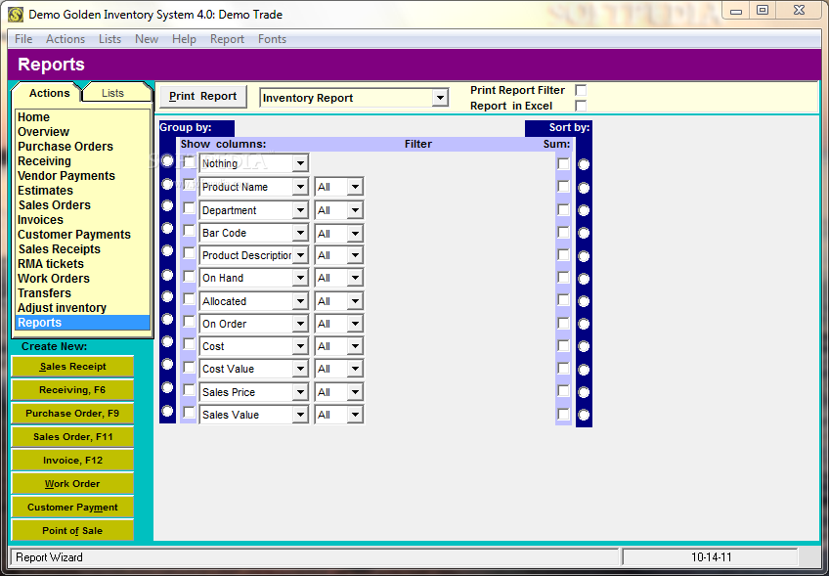Image resolution: width=829 pixels, height=576 pixels.
Task: Click the Print Report button
Action: click(203, 96)
